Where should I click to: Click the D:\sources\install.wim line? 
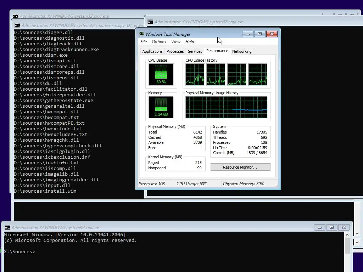[45, 191]
